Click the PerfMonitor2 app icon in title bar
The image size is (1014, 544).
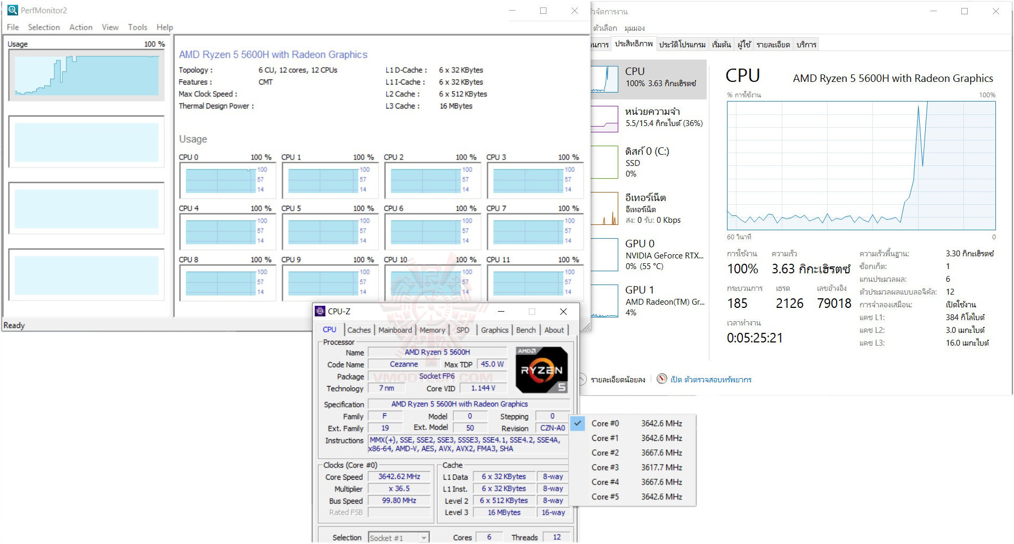12,10
